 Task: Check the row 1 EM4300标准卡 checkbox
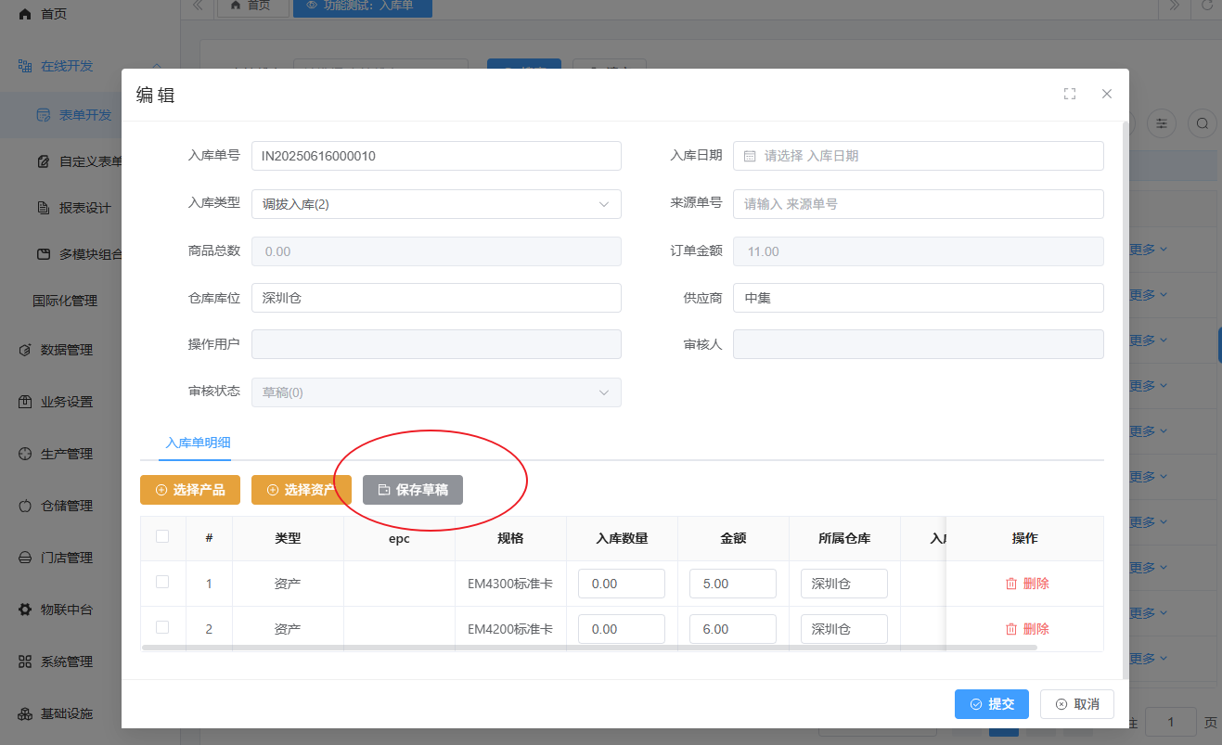pos(162,582)
